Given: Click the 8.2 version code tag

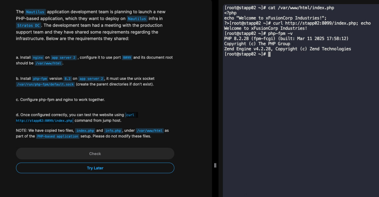Looking at the screenshot, I should (x=68, y=79).
